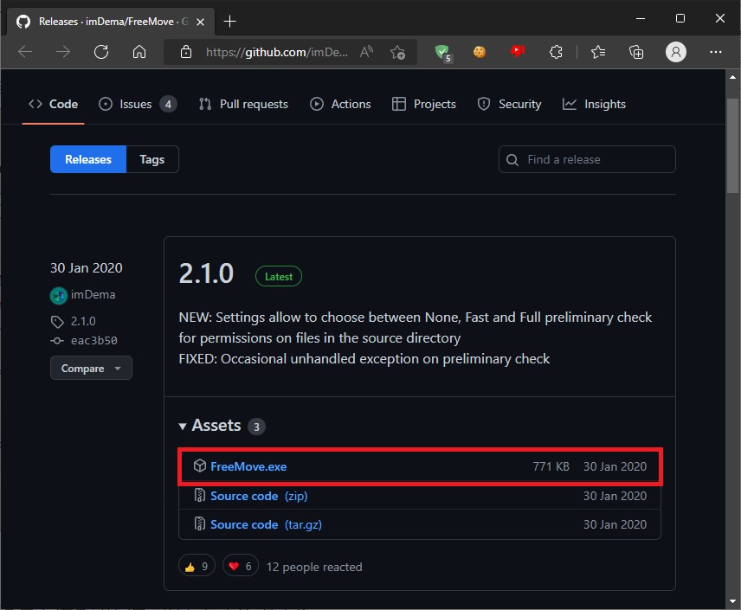Click the Latest badge
The height and width of the screenshot is (610, 741).
pos(279,276)
